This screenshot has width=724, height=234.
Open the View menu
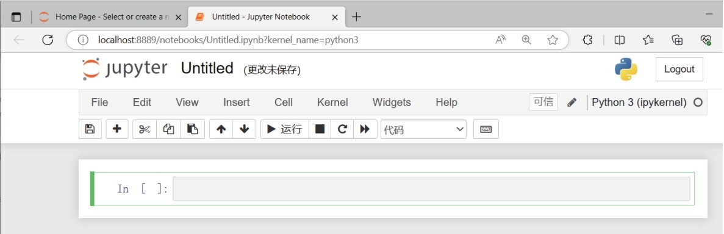187,102
